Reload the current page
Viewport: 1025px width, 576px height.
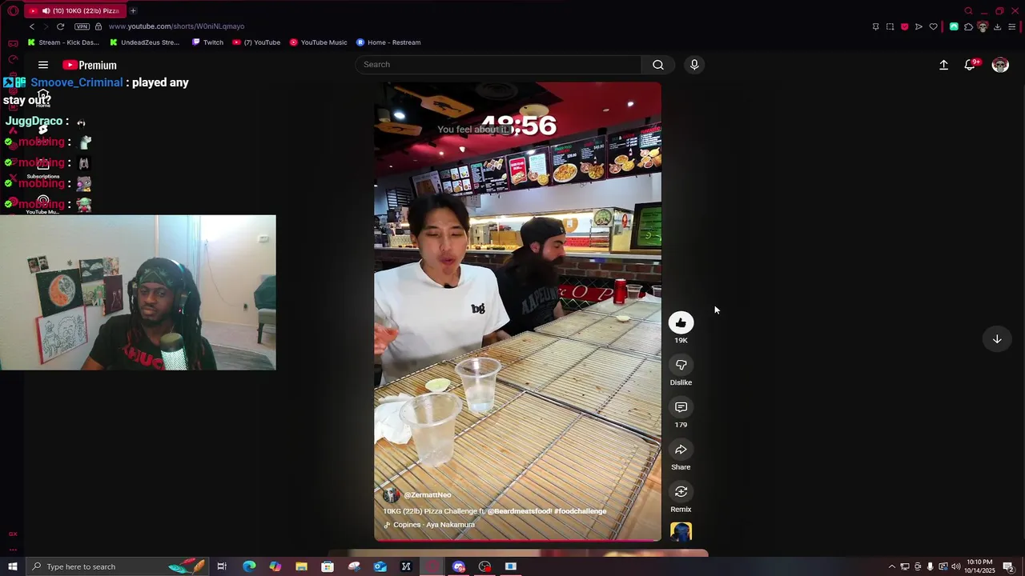60,26
